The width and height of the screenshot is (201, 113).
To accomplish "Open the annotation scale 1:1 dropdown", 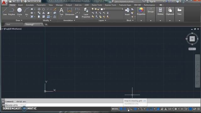I will tap(170, 109).
